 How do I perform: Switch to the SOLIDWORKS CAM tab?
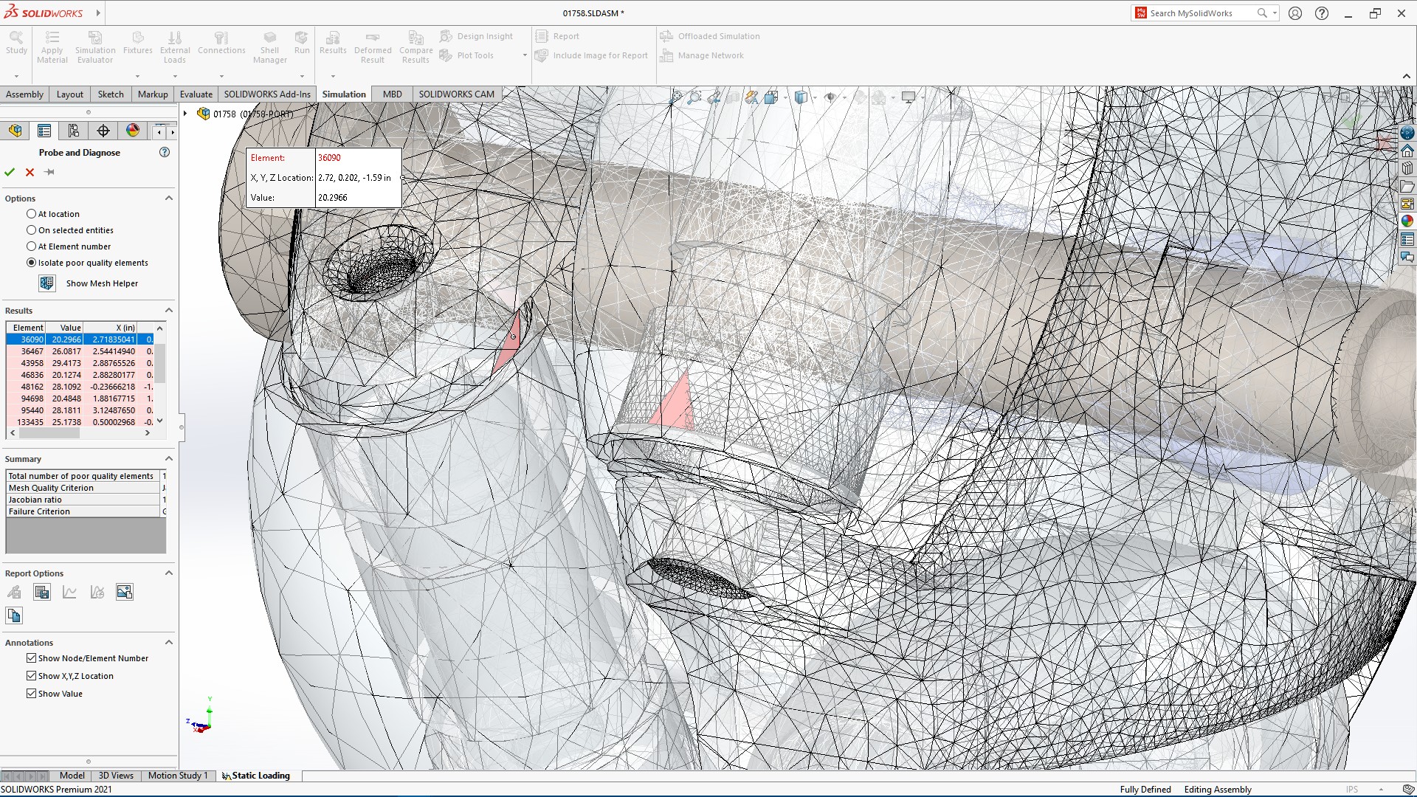(x=457, y=94)
